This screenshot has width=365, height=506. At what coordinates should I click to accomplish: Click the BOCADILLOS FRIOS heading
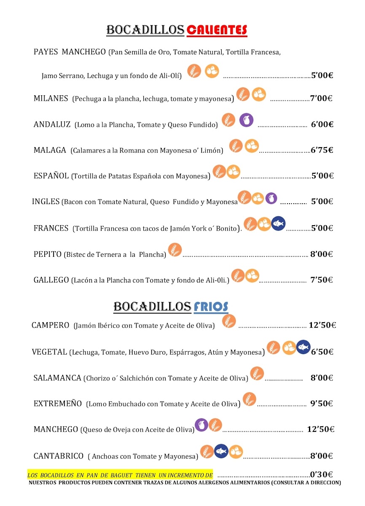coord(171,307)
